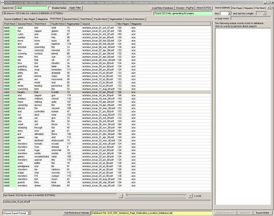Open the Donate > PayPal link

[x=185, y=8]
